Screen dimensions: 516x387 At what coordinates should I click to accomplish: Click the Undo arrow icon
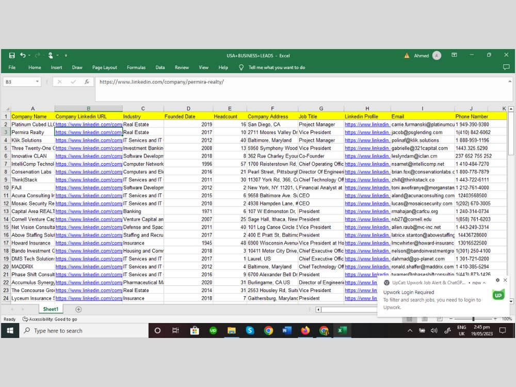[x=23, y=55]
